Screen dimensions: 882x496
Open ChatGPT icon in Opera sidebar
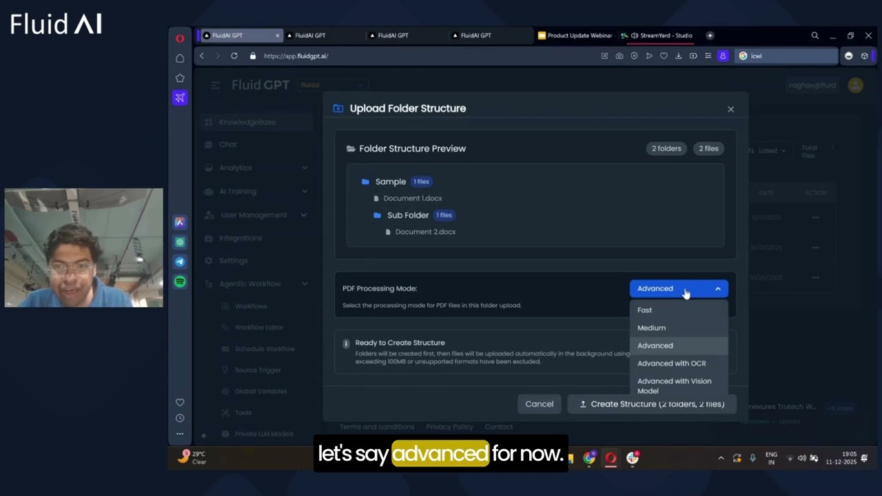(180, 242)
